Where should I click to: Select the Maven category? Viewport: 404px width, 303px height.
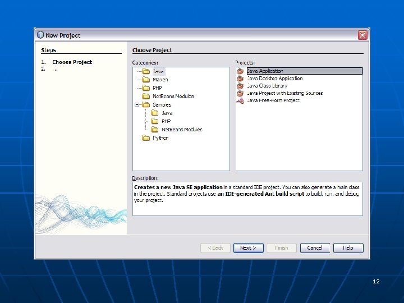[x=160, y=80]
